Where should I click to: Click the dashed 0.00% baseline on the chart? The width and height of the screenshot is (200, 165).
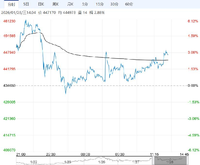[x=121, y=86]
